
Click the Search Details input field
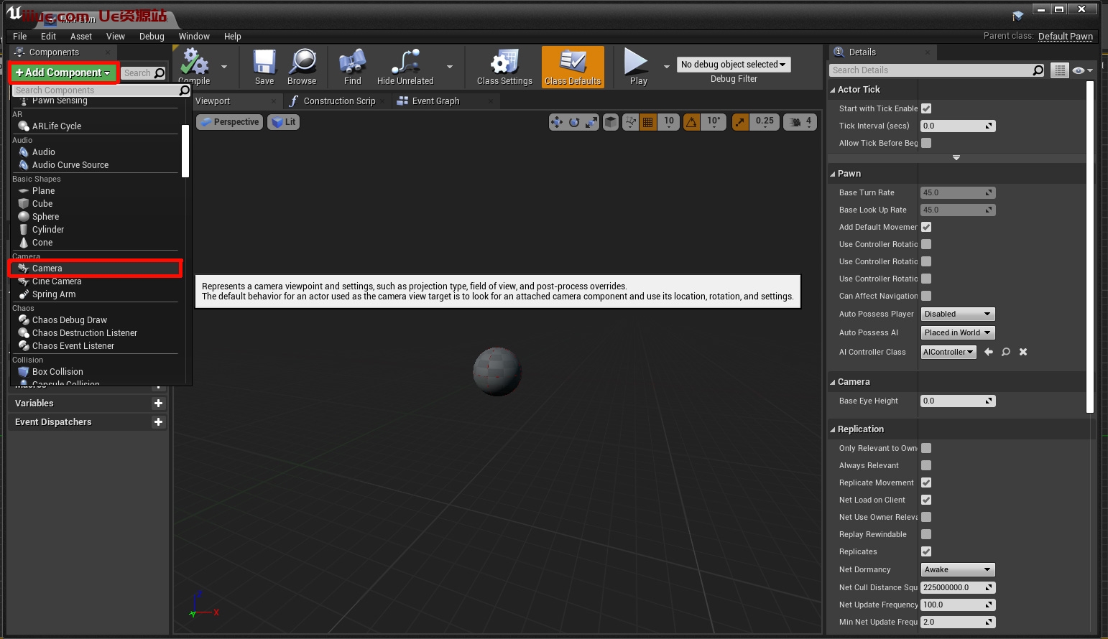(x=931, y=70)
